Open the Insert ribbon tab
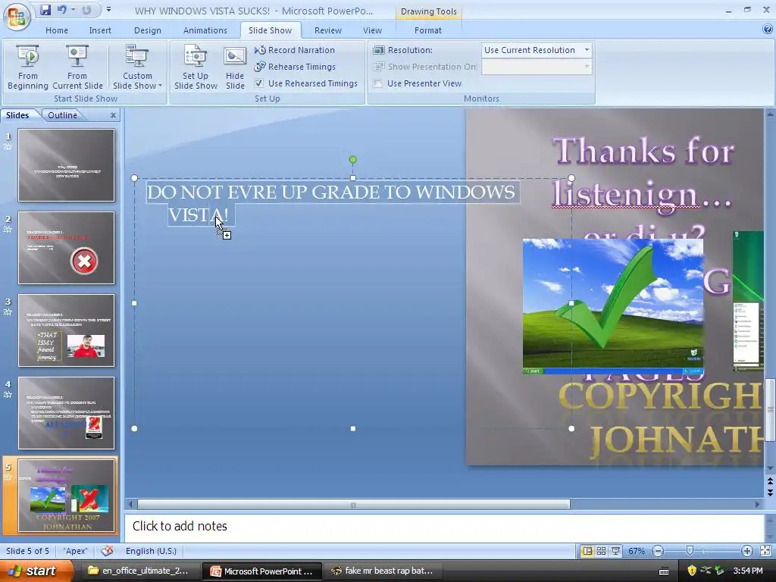 pos(100,30)
